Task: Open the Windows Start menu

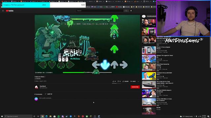Action: pyautogui.click(x=2, y=116)
